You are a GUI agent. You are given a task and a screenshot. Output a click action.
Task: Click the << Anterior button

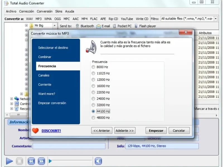point(102,131)
